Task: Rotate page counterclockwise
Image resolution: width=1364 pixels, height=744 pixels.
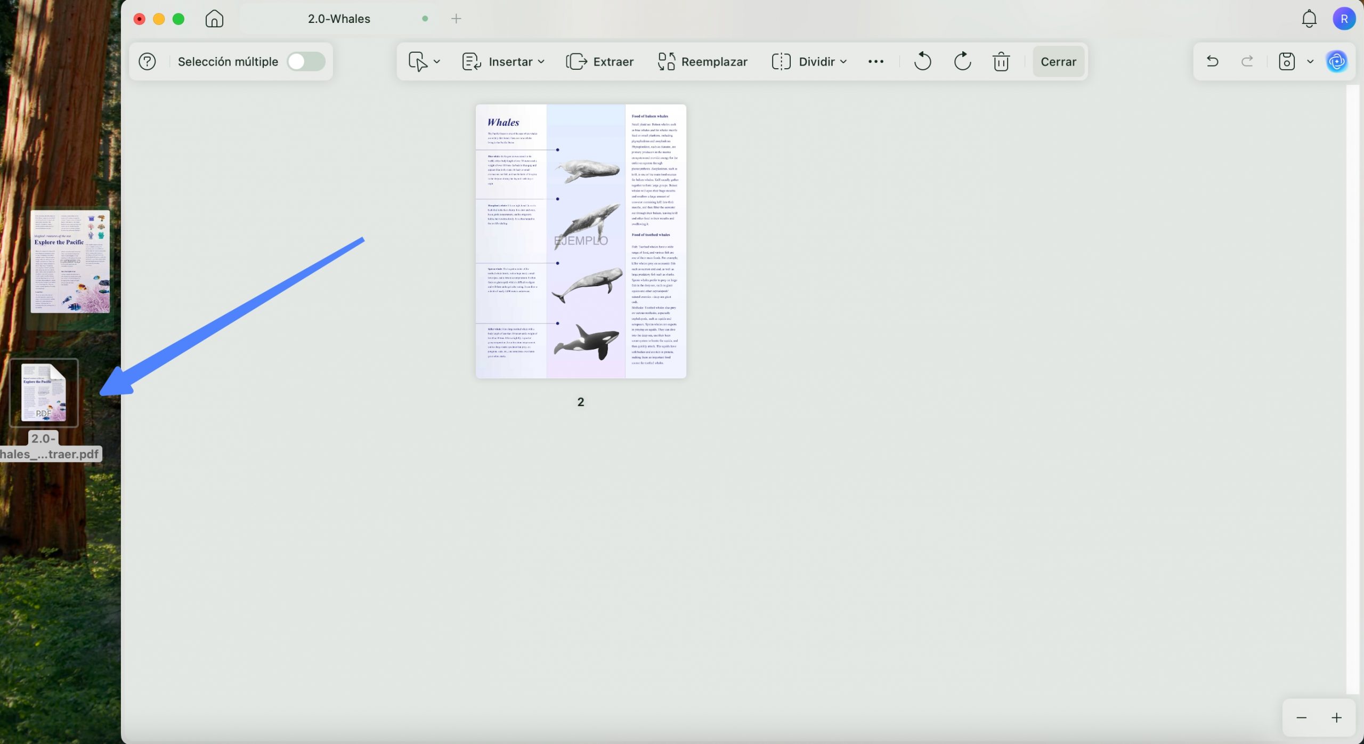Action: click(x=922, y=61)
